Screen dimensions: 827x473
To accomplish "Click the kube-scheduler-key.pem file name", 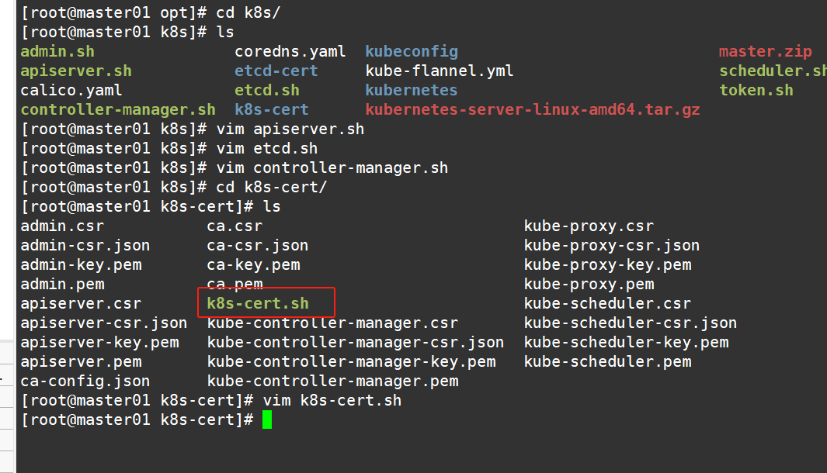I will point(626,343).
